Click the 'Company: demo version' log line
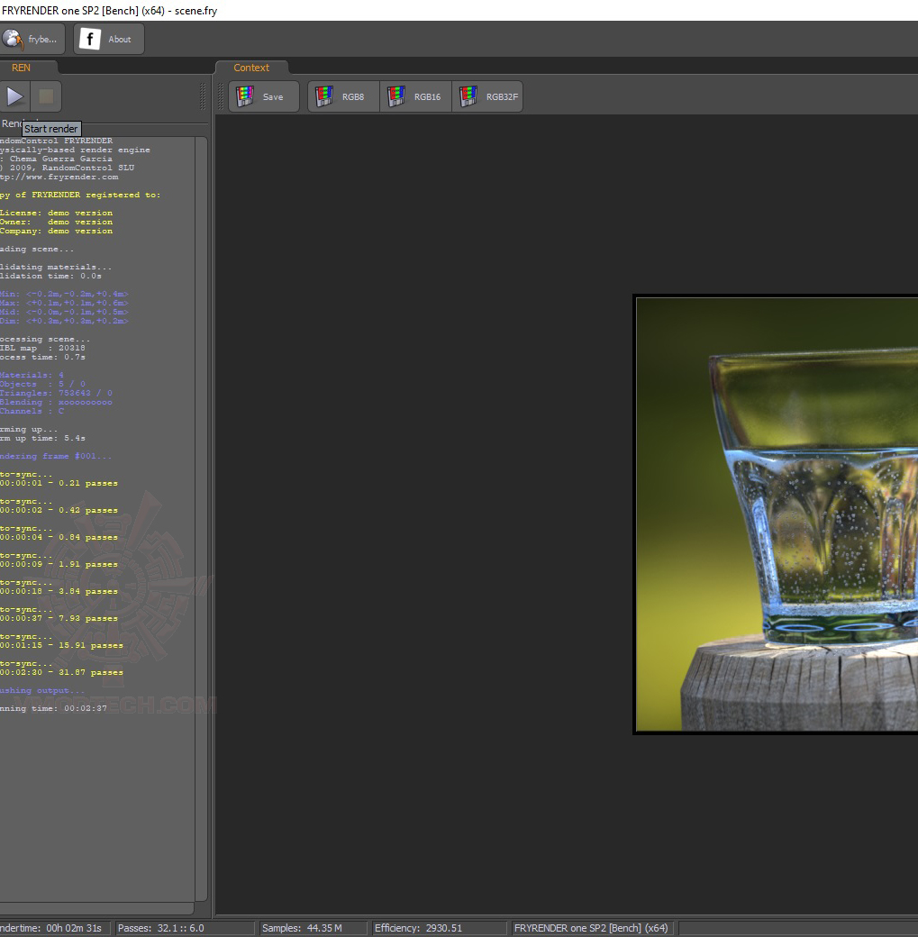This screenshot has height=937, width=918. (56, 231)
